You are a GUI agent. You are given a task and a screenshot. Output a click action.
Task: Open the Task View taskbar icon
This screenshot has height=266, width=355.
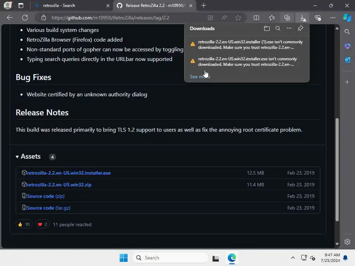[216, 258]
